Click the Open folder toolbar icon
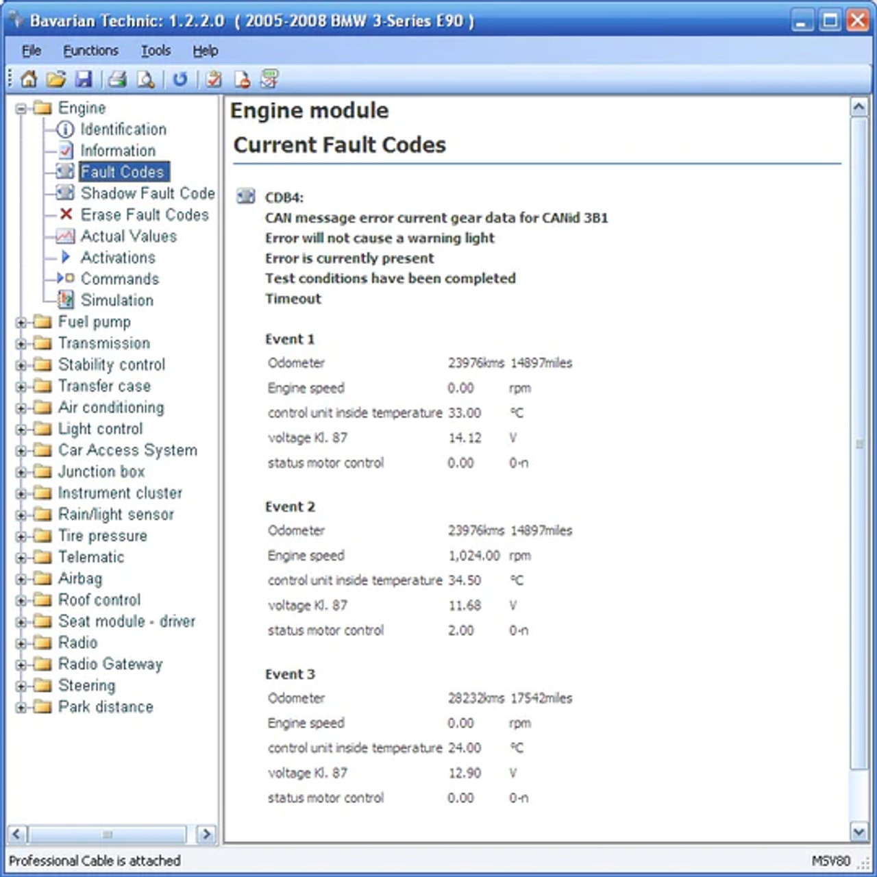 click(56, 79)
